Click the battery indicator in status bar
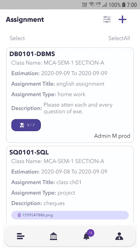 tap(124, 5)
